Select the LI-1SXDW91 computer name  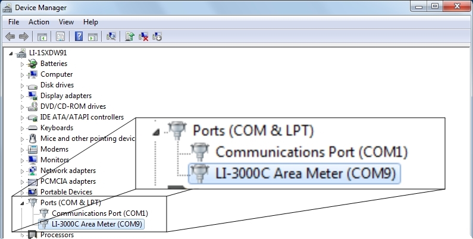click(x=48, y=53)
